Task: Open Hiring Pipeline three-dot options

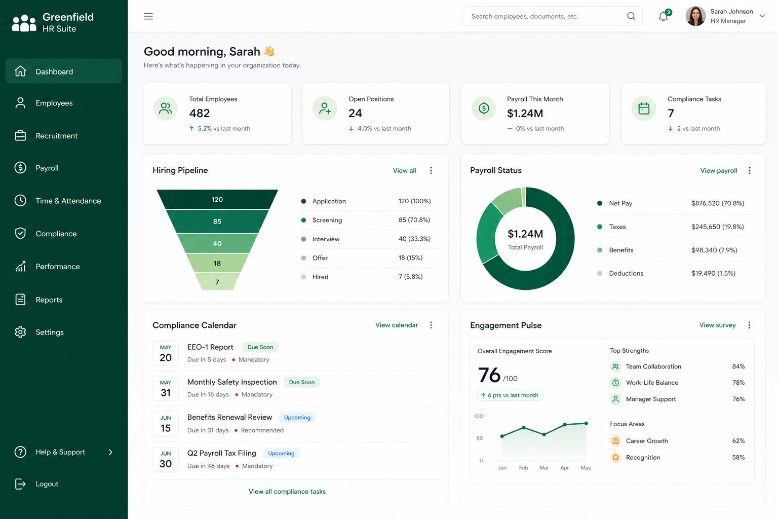Action: (x=431, y=170)
